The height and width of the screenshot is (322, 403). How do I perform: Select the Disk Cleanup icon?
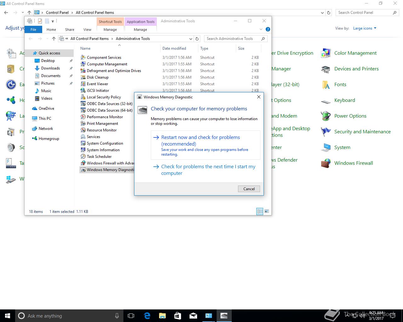(x=83, y=77)
